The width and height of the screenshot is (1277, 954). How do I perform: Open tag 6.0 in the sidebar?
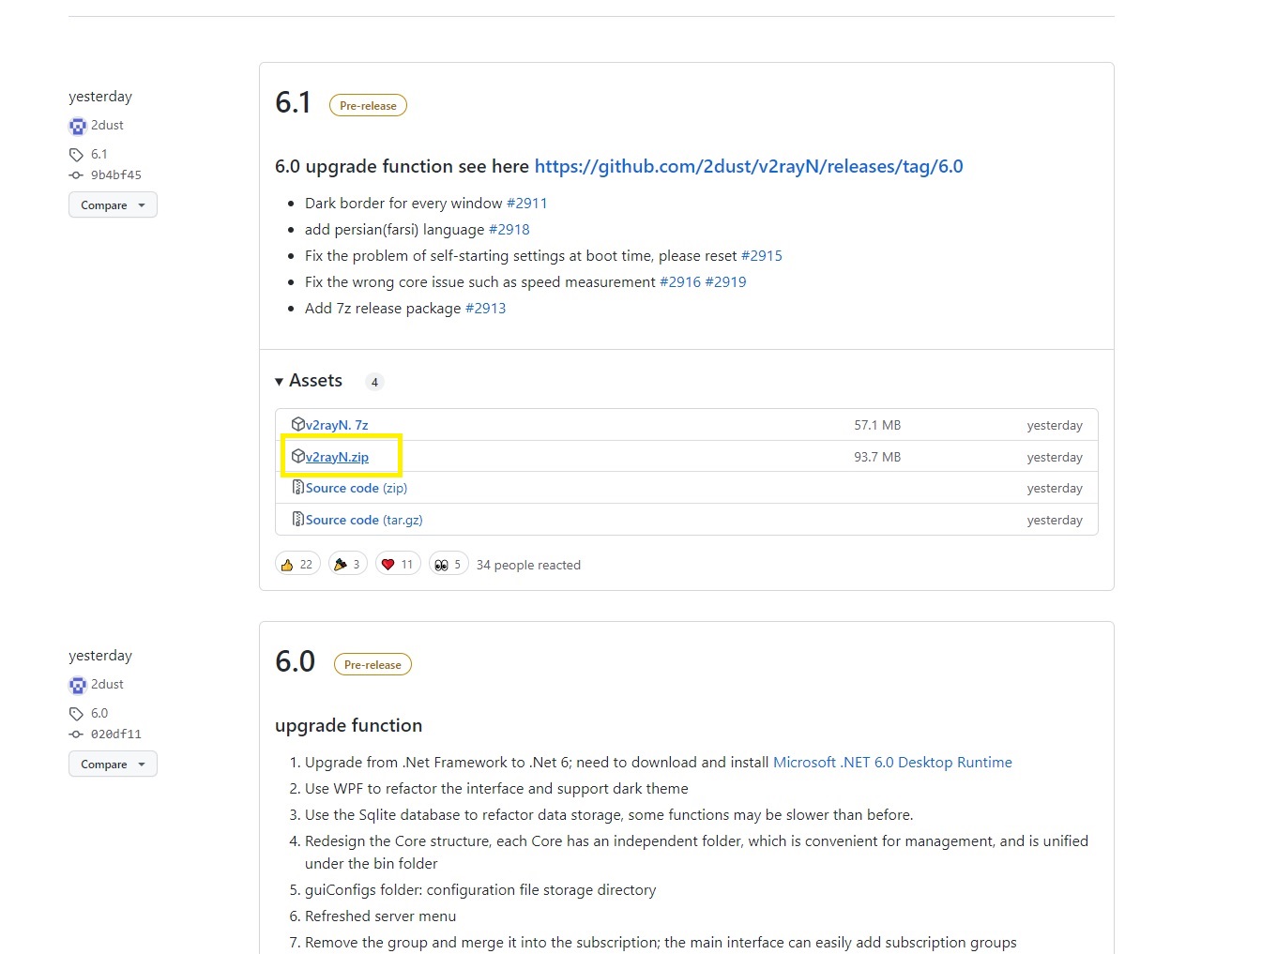coord(99,713)
